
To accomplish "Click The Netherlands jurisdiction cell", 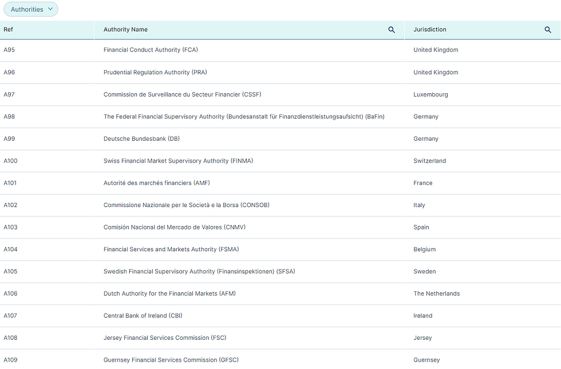I will coord(436,294).
